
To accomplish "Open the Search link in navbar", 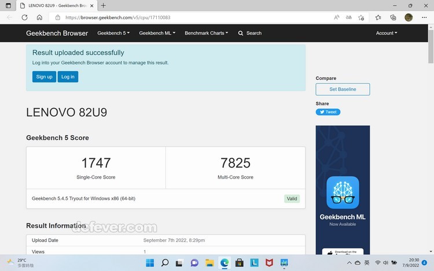I will click(x=250, y=33).
